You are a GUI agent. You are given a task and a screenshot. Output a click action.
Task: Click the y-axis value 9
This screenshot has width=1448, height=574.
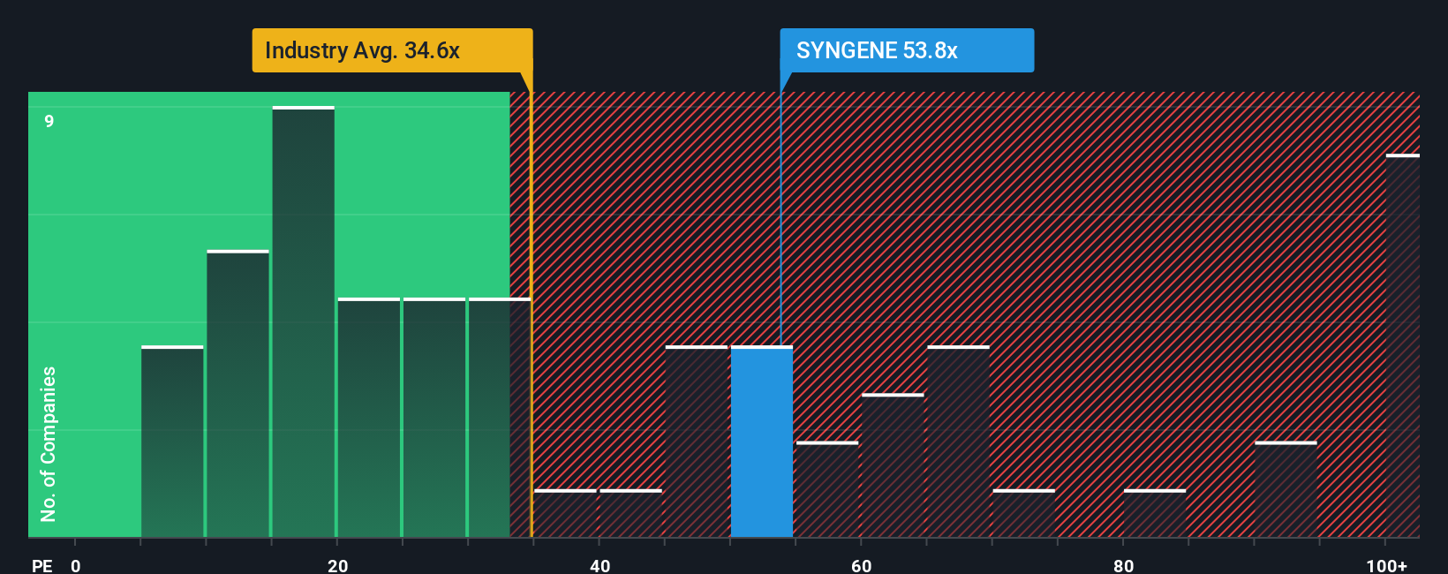pos(49,122)
